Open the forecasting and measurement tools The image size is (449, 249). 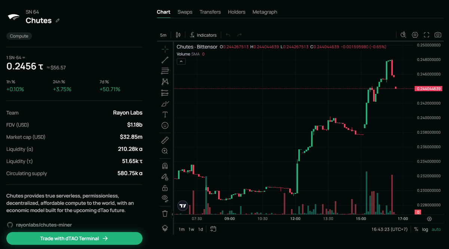point(165,93)
